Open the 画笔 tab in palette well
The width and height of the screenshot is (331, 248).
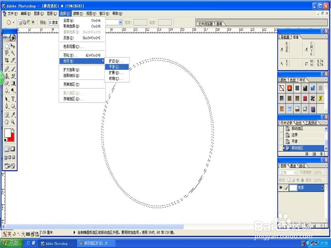(219, 24)
